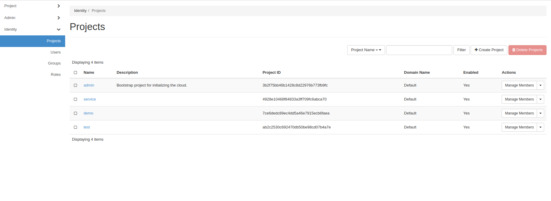Open demo row actions caret
This screenshot has height=201, width=551.
click(x=541, y=113)
